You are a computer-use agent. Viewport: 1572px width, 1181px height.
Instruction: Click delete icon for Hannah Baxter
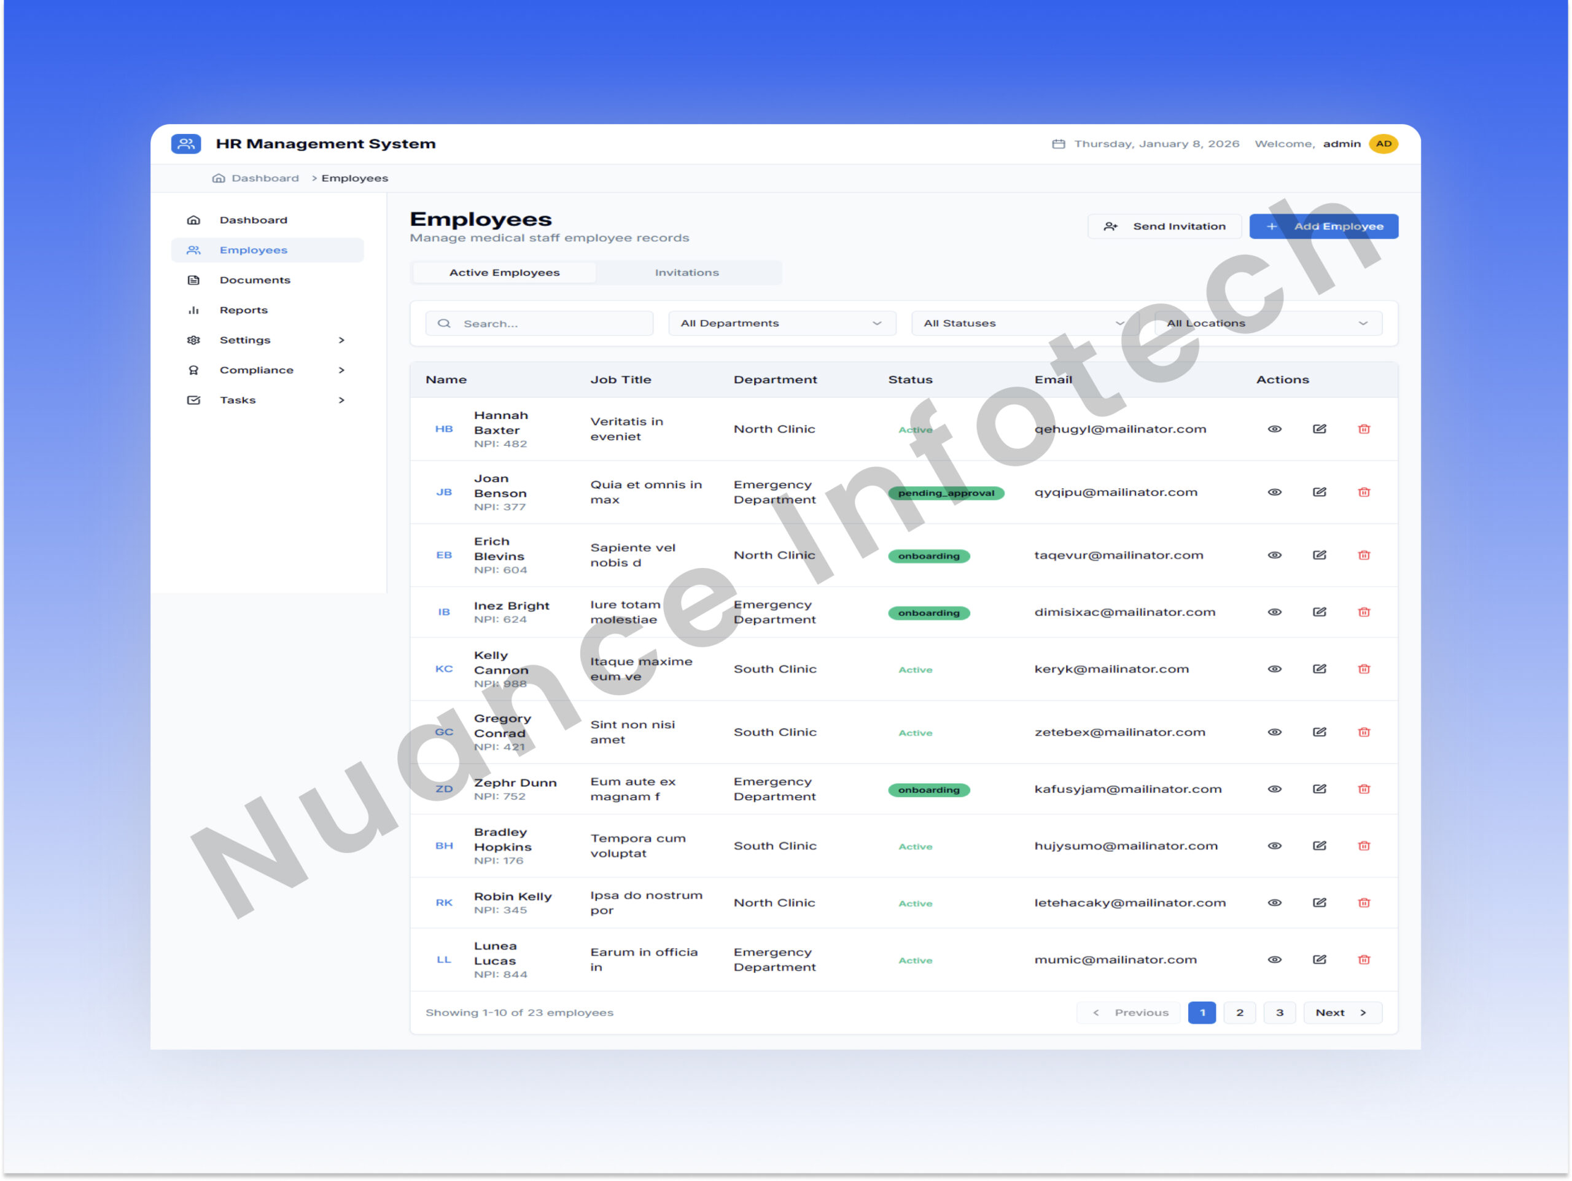point(1363,429)
